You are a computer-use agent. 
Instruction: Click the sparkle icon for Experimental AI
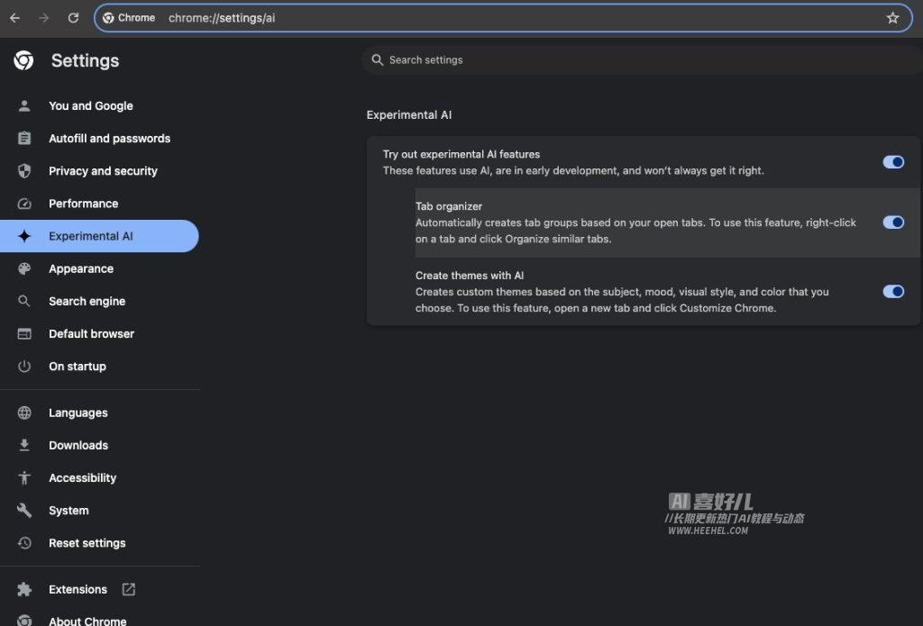(x=24, y=236)
